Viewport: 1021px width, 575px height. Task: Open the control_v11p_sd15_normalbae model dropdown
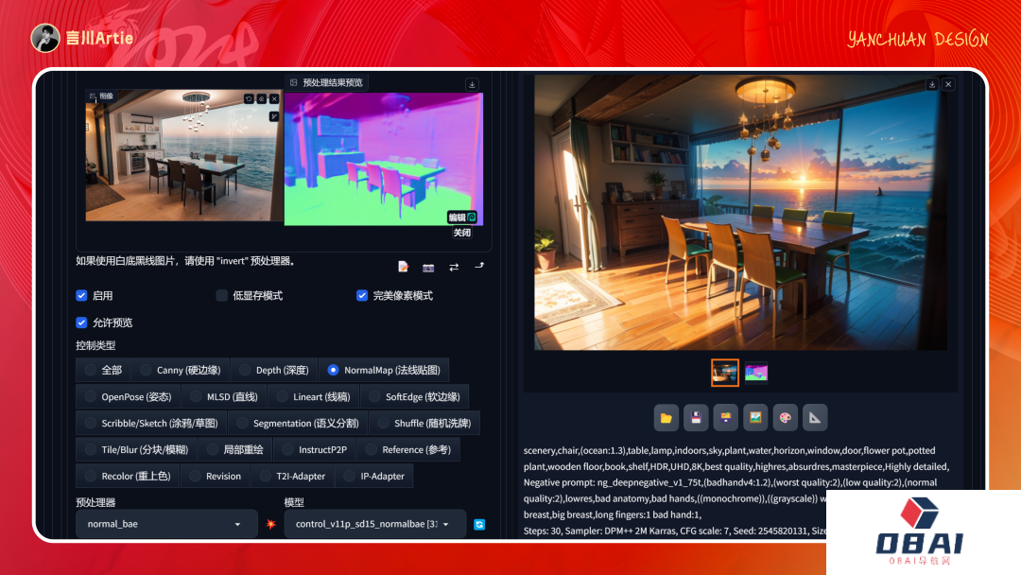[375, 524]
